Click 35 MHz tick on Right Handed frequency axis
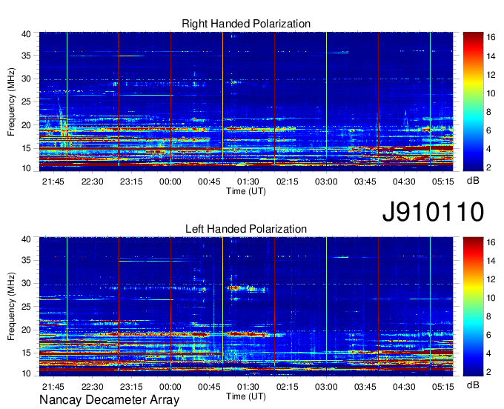 point(26,56)
